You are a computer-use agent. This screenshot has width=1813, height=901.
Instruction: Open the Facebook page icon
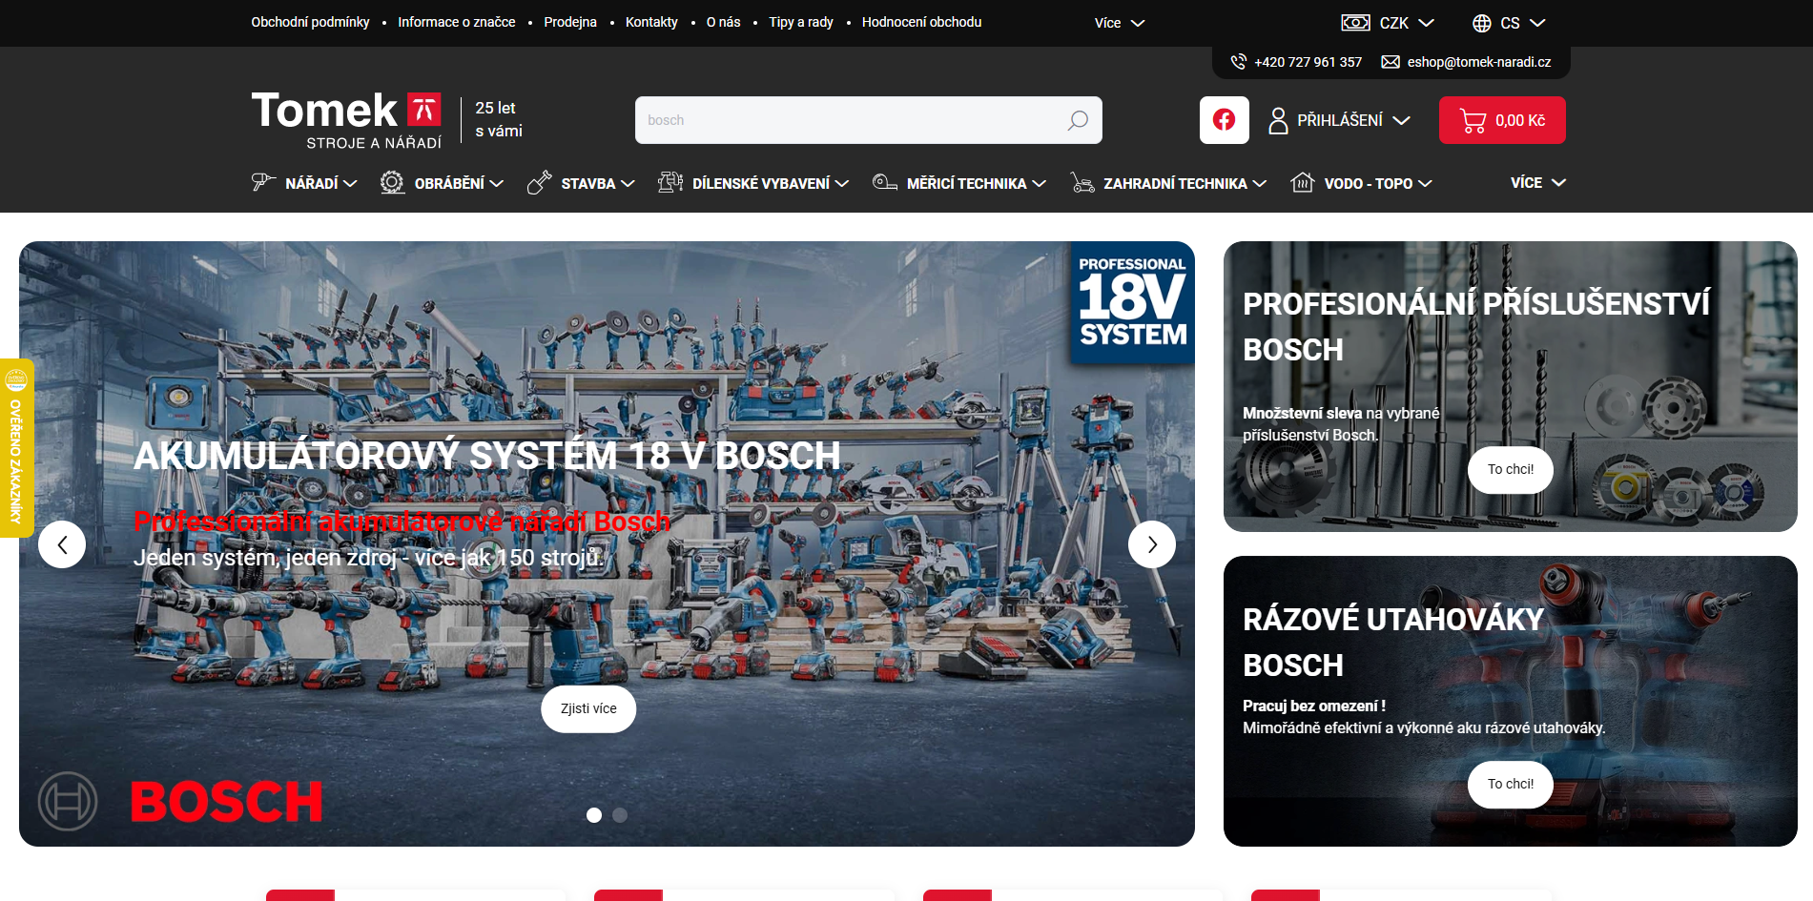point(1225,120)
